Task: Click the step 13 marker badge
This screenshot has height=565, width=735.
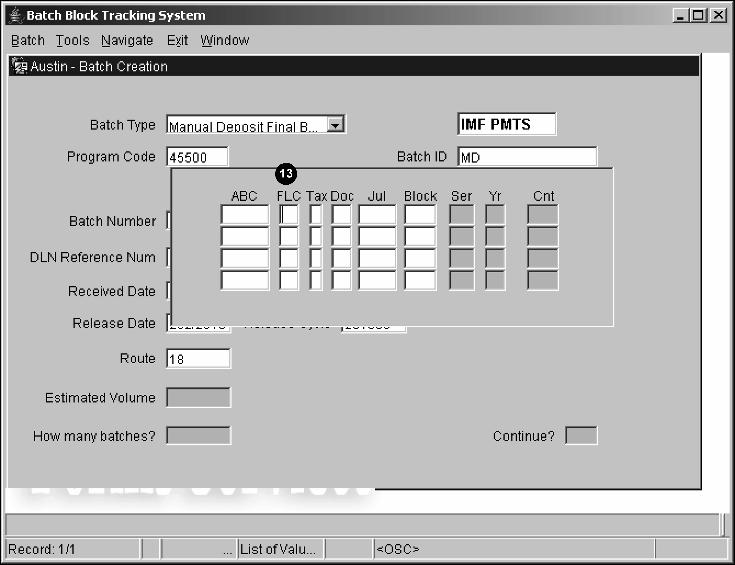Action: point(286,173)
